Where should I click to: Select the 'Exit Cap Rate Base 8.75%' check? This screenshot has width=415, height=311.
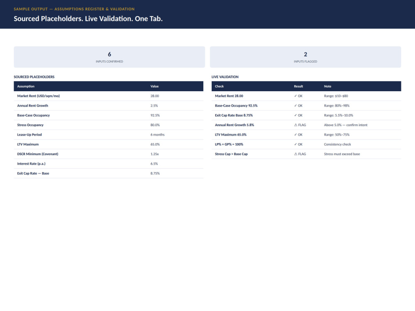[234, 115]
